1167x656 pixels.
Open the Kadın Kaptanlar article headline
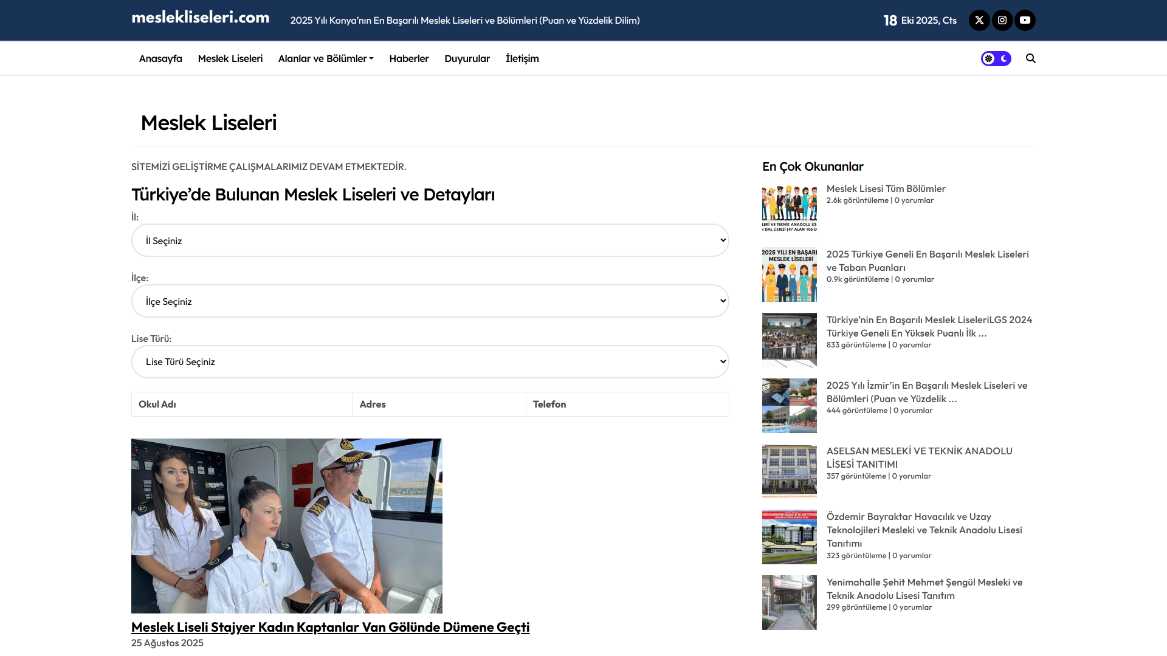pyautogui.click(x=330, y=627)
